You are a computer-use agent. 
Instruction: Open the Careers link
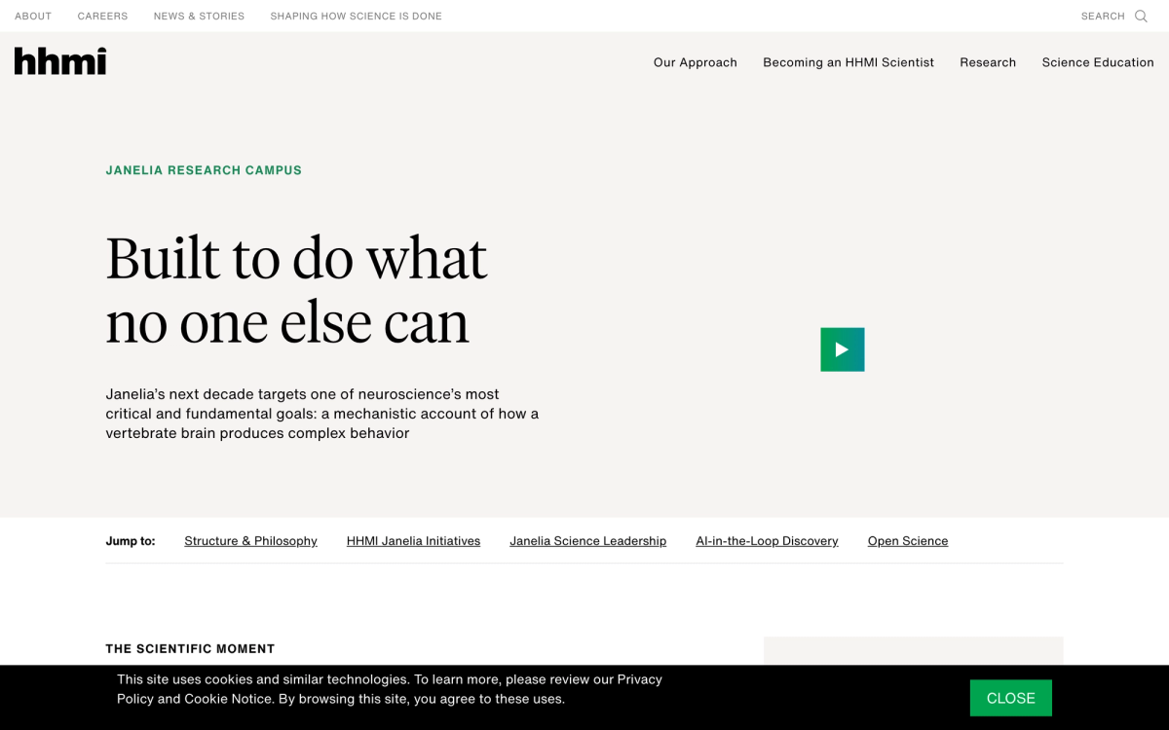(x=103, y=17)
